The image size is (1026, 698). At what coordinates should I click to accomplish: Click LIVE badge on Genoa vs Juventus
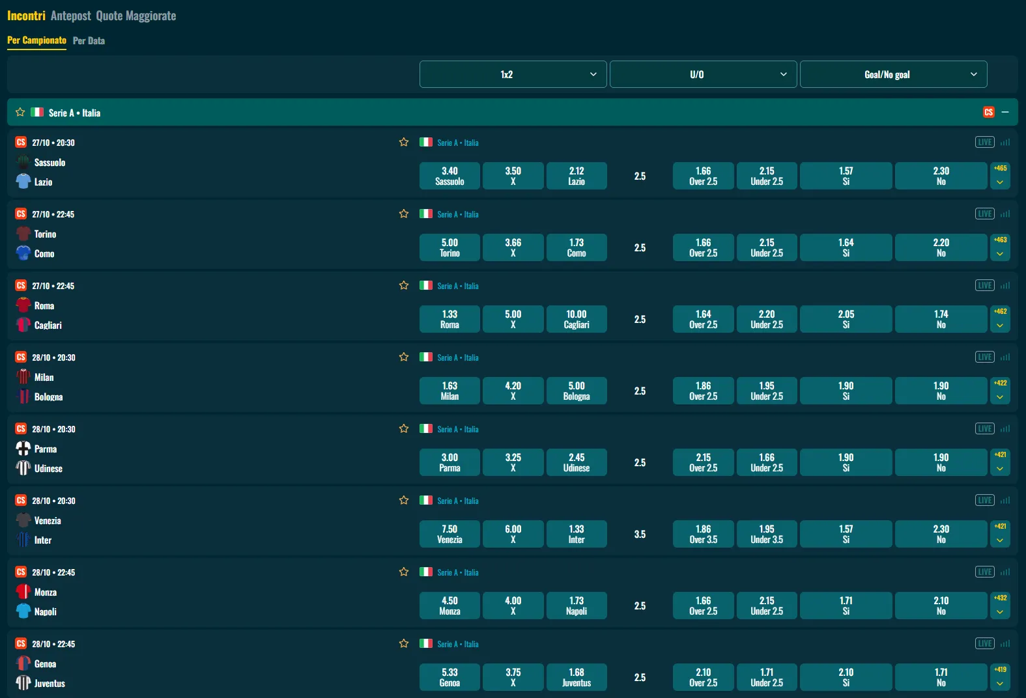click(x=984, y=643)
